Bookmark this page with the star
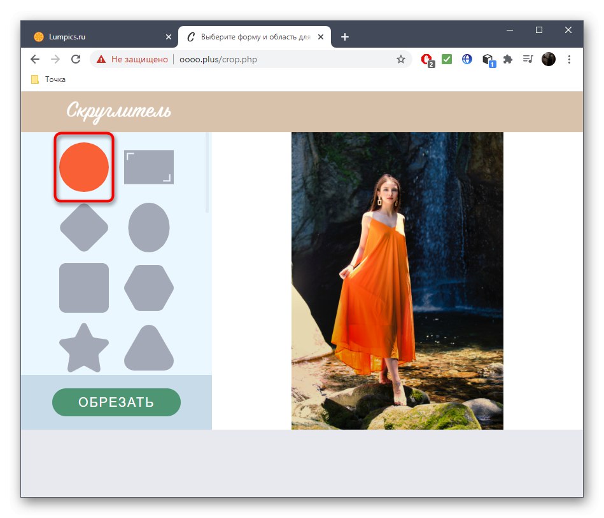The width and height of the screenshot is (604, 518). point(400,59)
